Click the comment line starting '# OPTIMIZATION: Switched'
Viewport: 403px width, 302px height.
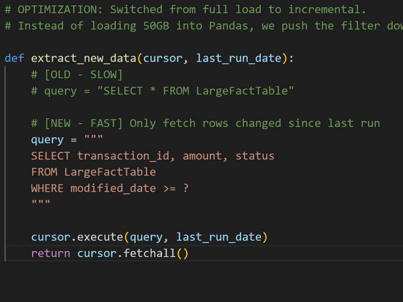185,10
